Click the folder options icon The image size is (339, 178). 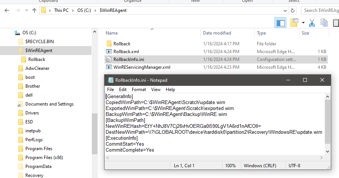coord(294,23)
